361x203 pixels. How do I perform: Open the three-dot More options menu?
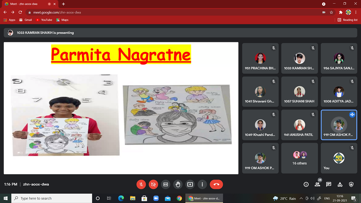pyautogui.click(x=202, y=184)
